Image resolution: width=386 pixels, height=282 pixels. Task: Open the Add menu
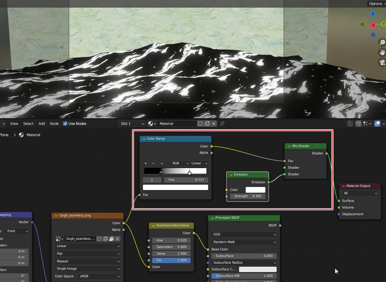pos(42,124)
